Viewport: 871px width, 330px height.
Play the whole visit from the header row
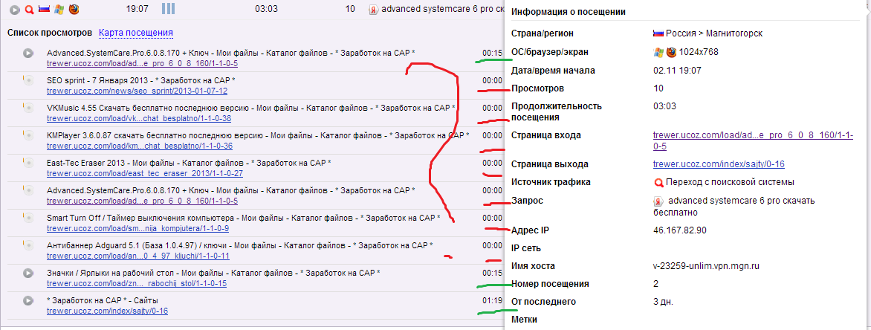click(15, 10)
